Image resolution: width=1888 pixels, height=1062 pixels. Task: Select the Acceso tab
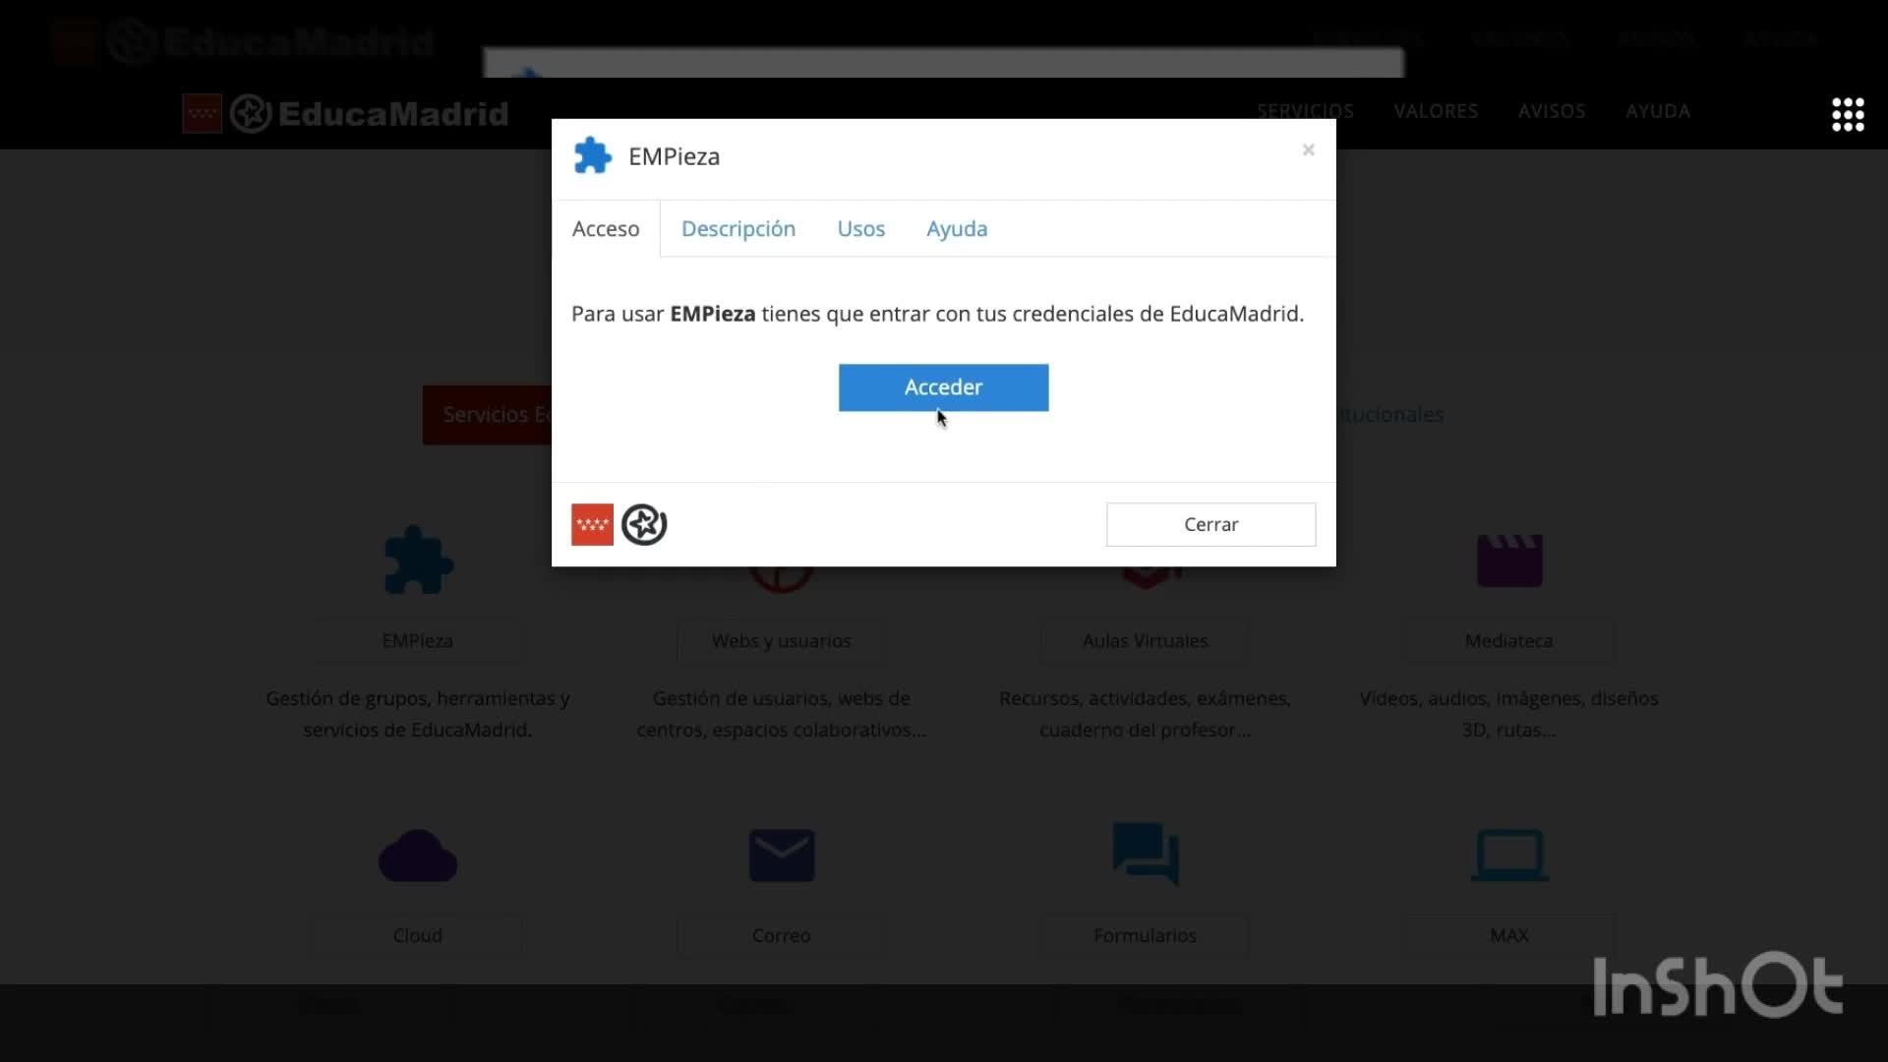[x=606, y=229]
